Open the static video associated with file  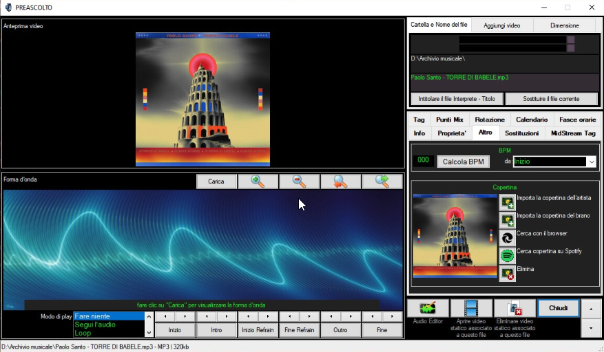click(x=471, y=308)
